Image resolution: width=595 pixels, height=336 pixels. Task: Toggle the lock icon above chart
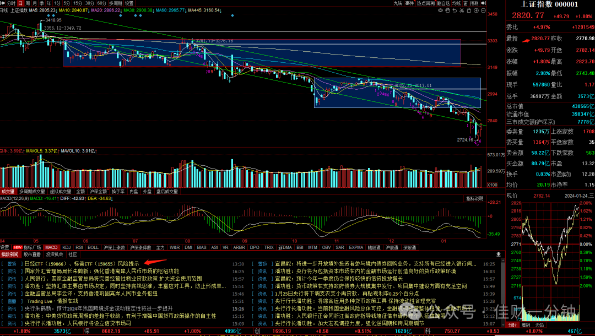(x=469, y=10)
